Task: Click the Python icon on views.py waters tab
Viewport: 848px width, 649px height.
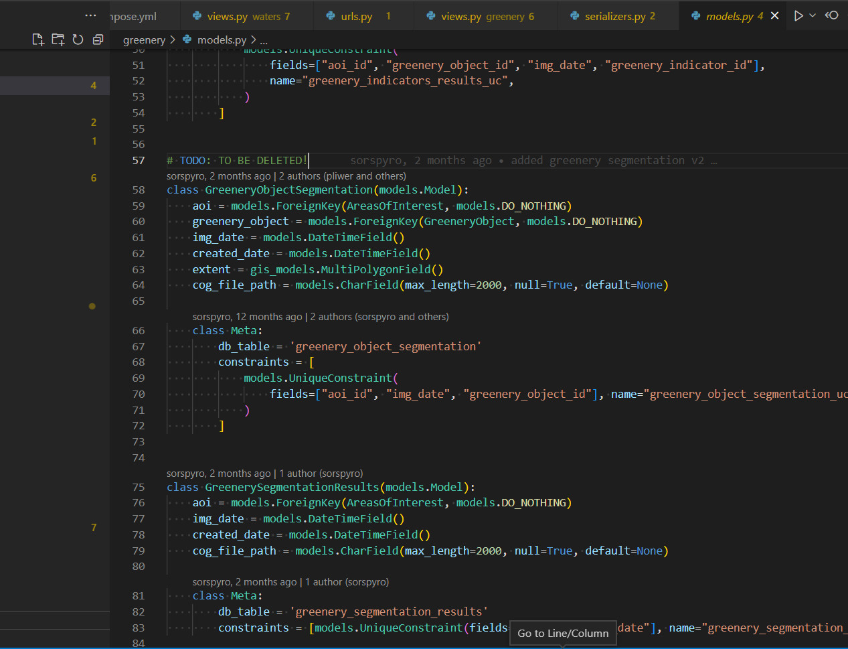Action: 197,16
